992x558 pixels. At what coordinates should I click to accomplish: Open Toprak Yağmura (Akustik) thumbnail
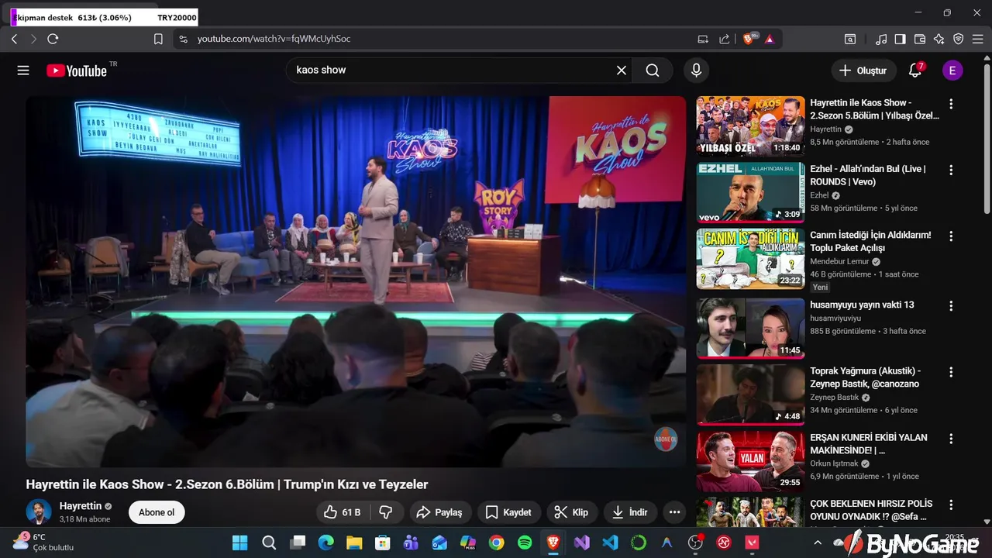coord(750,394)
